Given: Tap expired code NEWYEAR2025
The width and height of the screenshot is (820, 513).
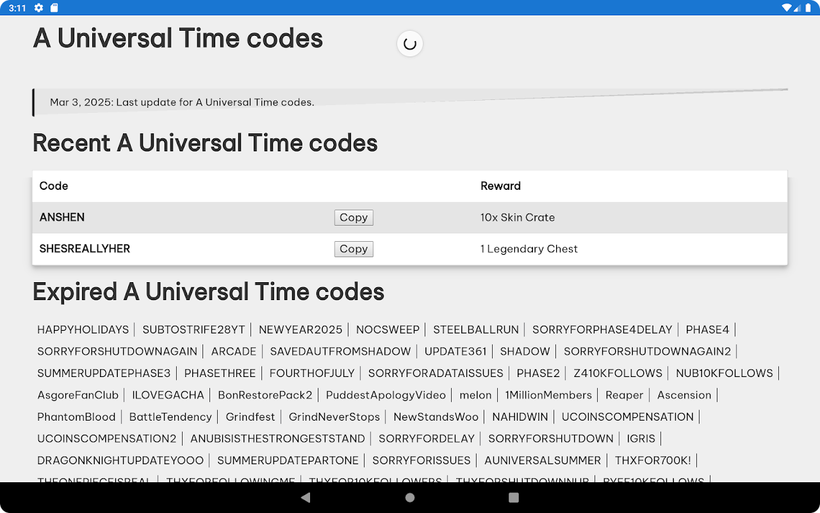Looking at the screenshot, I should pos(301,330).
